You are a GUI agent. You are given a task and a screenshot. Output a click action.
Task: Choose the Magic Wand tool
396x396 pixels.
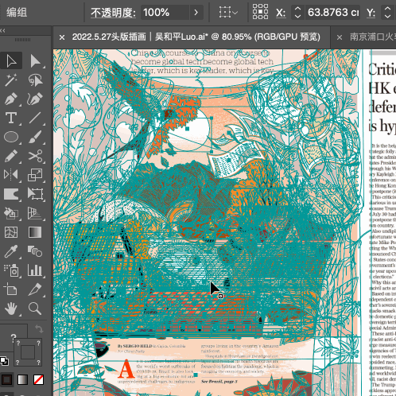coord(11,80)
